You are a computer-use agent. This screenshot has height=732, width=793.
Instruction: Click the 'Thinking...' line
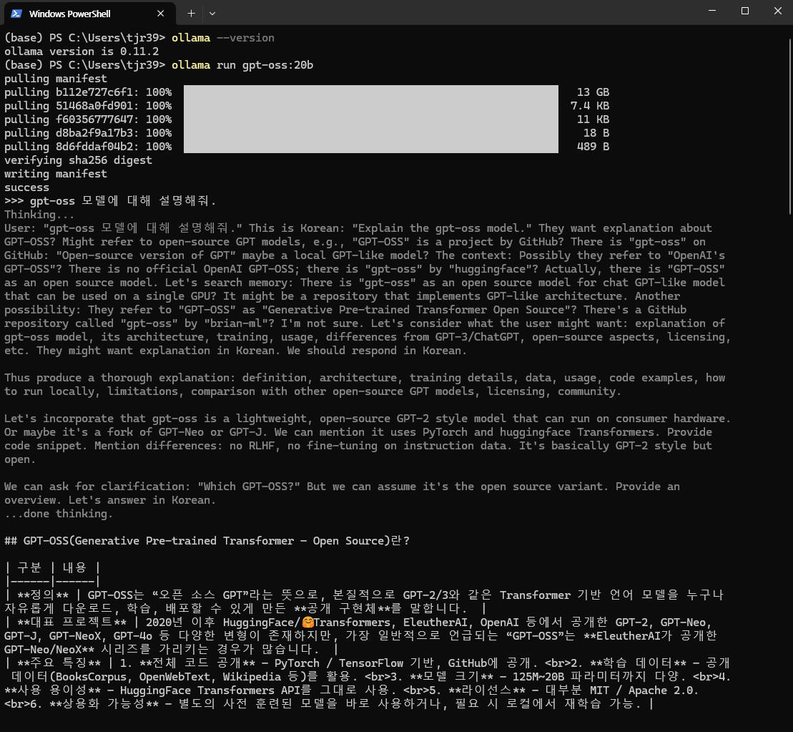[39, 215]
